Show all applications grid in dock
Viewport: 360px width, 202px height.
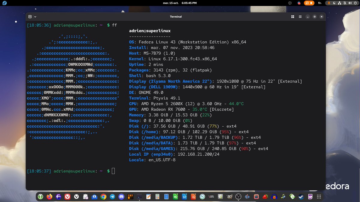point(319,197)
